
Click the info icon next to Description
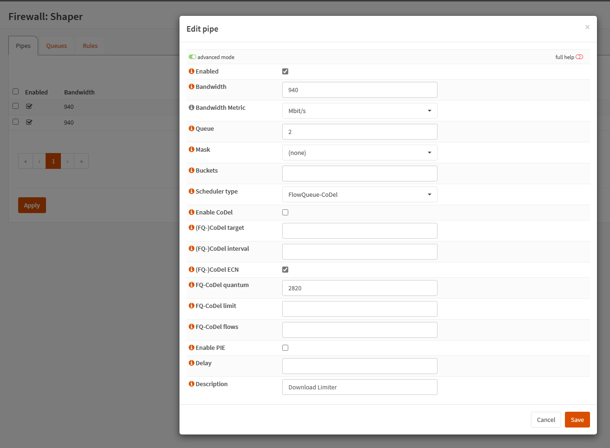point(191,384)
